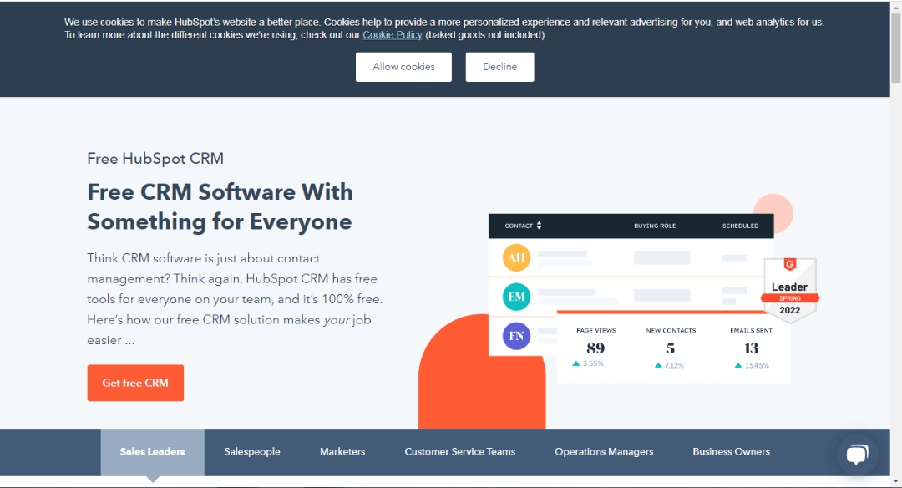Image resolution: width=902 pixels, height=488 pixels.
Task: Open the Customer Service Teams tab
Action: click(459, 452)
